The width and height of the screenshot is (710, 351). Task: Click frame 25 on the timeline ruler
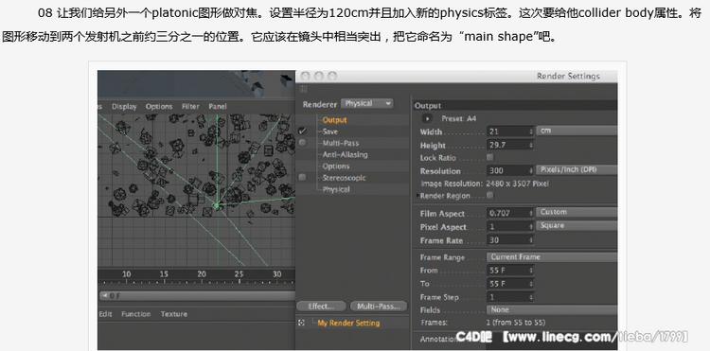point(240,274)
